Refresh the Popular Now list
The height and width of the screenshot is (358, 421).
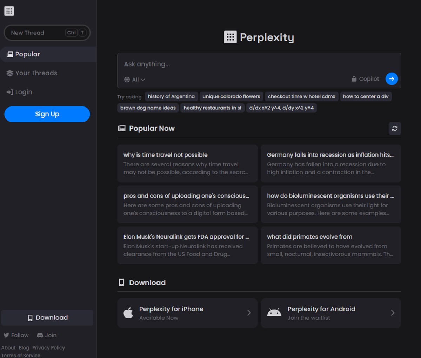click(395, 128)
